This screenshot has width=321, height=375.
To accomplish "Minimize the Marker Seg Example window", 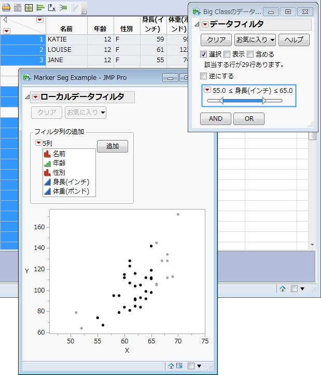I will click(x=170, y=77).
